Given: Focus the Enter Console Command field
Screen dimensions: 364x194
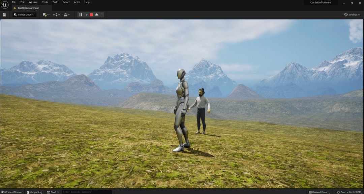Looking at the screenshot, I should [x=87, y=192].
